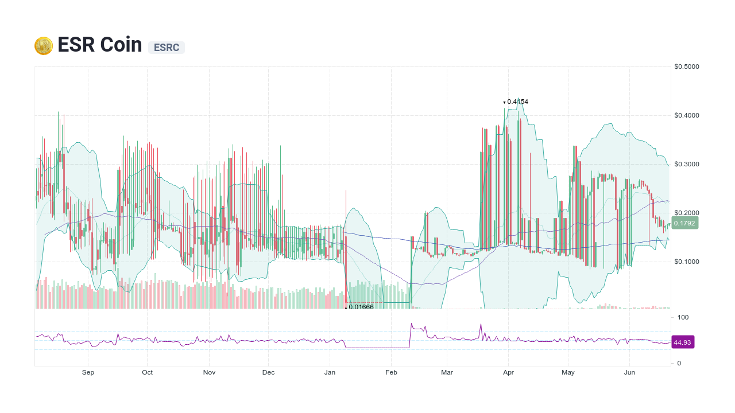Click the green 0.1792 current price tag

pos(684,223)
